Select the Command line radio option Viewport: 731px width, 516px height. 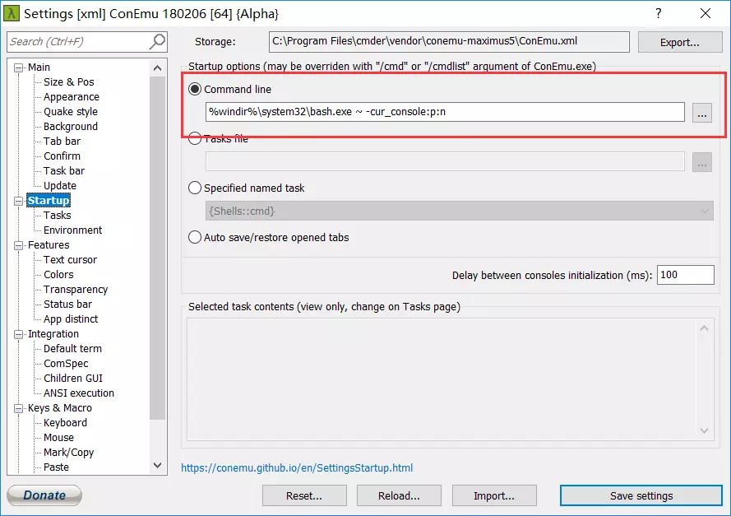pos(195,89)
